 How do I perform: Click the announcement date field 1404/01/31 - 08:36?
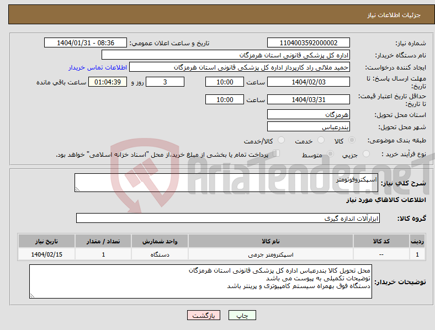point(86,43)
